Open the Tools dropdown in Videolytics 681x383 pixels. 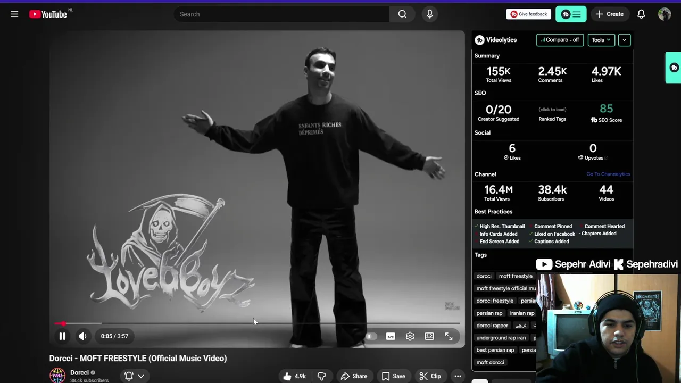pyautogui.click(x=601, y=40)
